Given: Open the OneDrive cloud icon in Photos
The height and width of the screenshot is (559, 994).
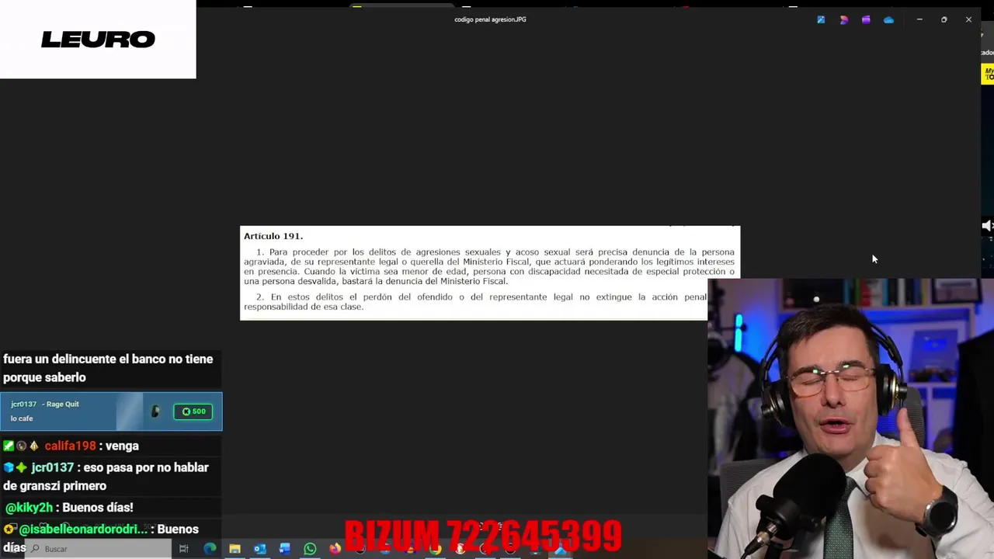Looking at the screenshot, I should tap(888, 20).
